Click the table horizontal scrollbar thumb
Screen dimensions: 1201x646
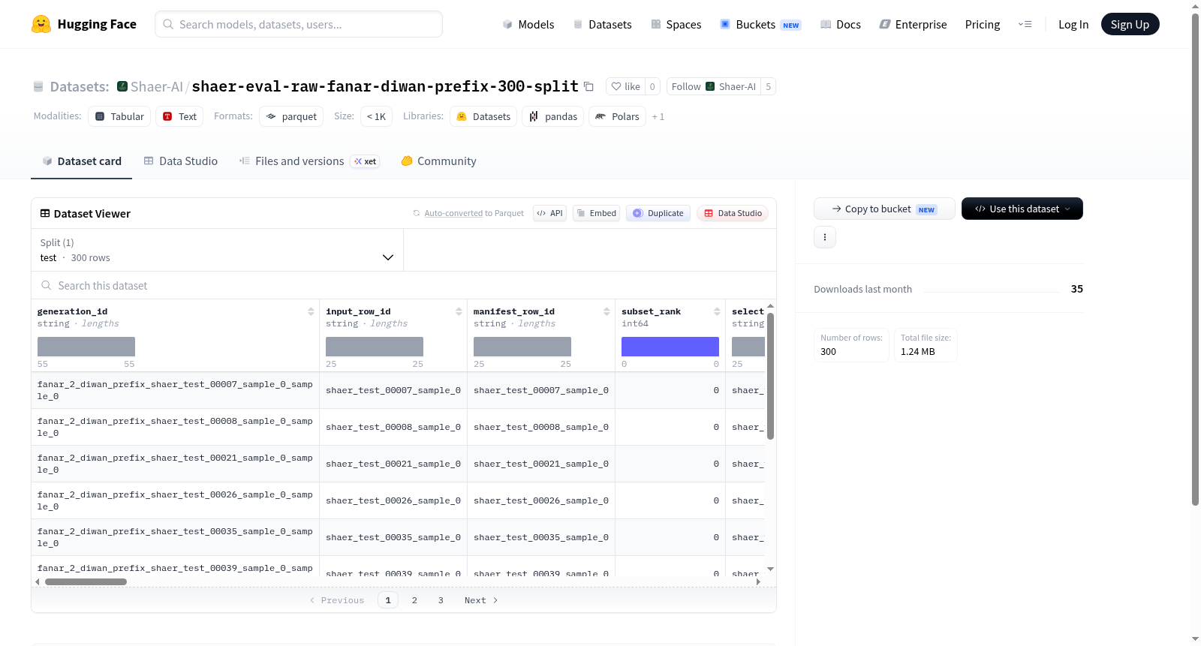pyautogui.click(x=86, y=581)
